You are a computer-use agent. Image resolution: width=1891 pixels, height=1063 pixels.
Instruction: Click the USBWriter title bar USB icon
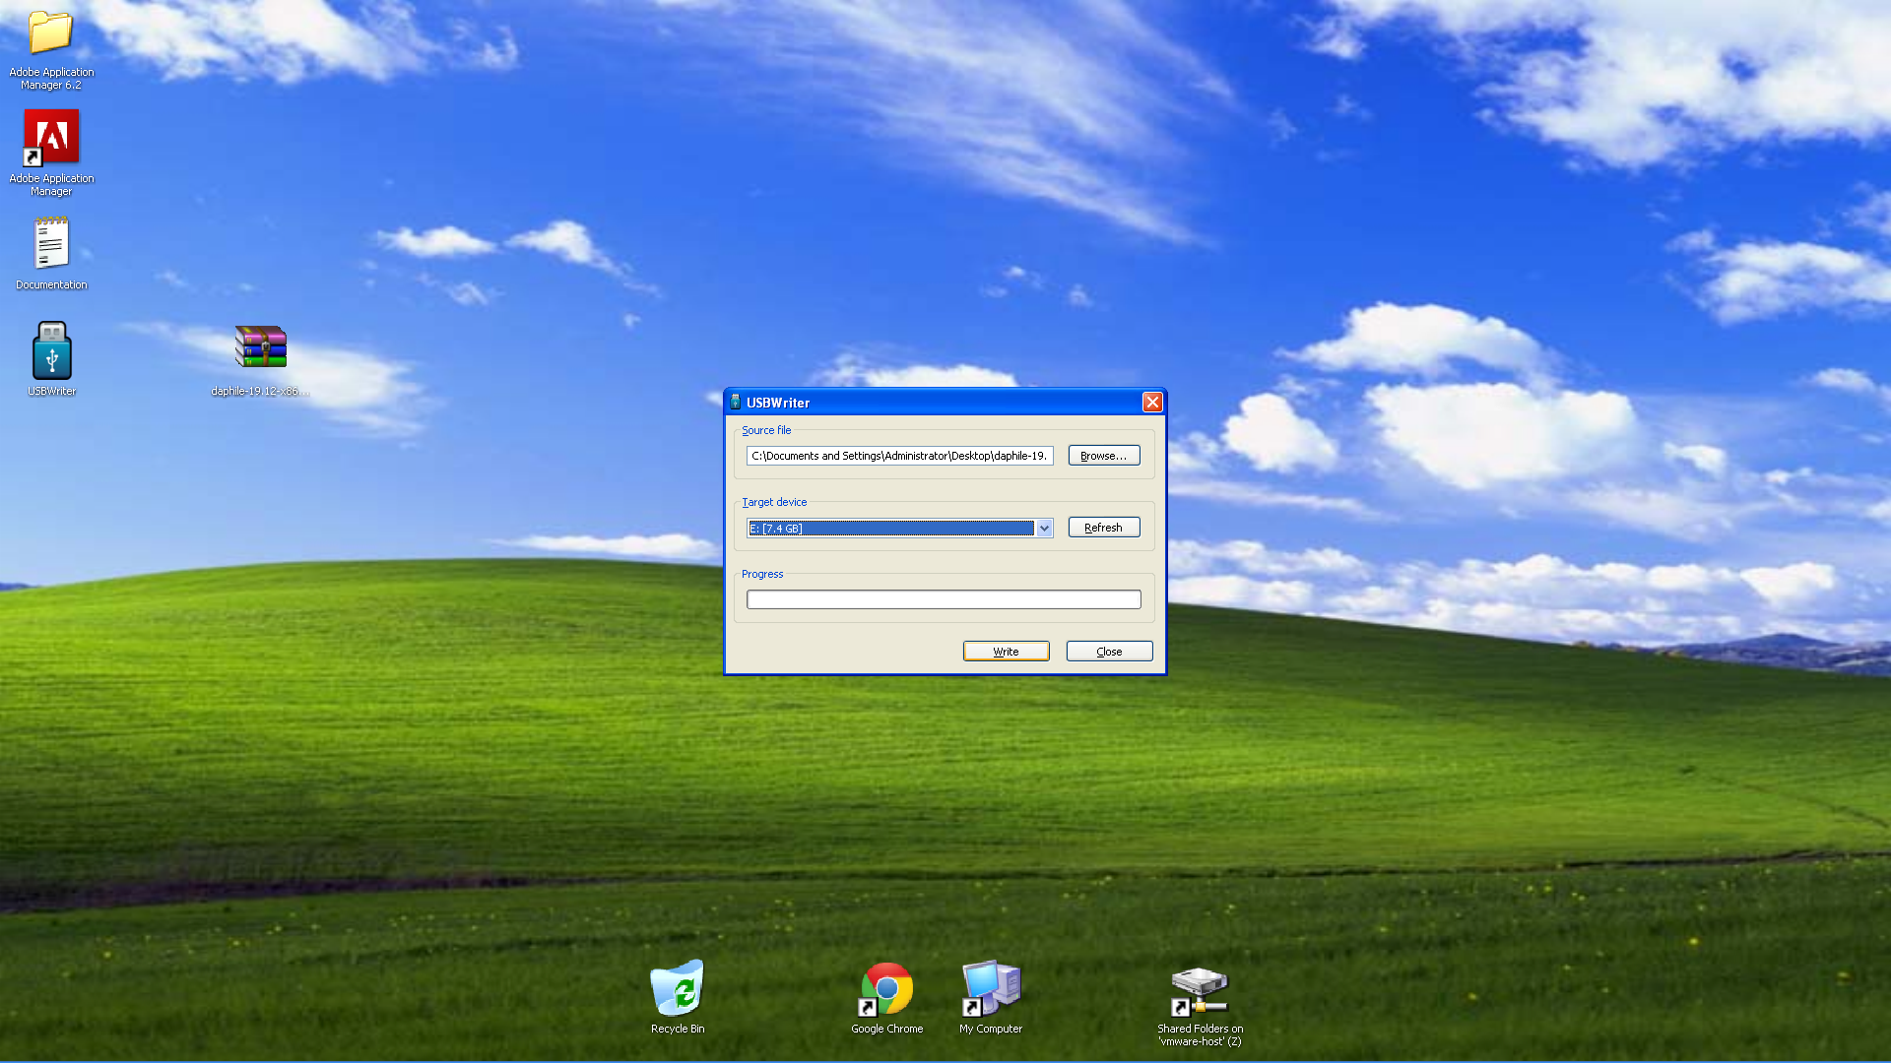coord(735,402)
